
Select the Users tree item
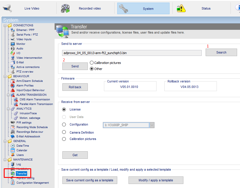point(20,155)
